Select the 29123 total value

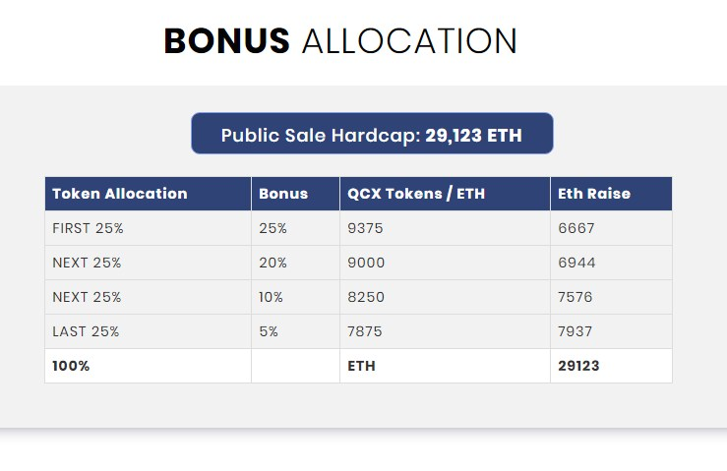(578, 366)
